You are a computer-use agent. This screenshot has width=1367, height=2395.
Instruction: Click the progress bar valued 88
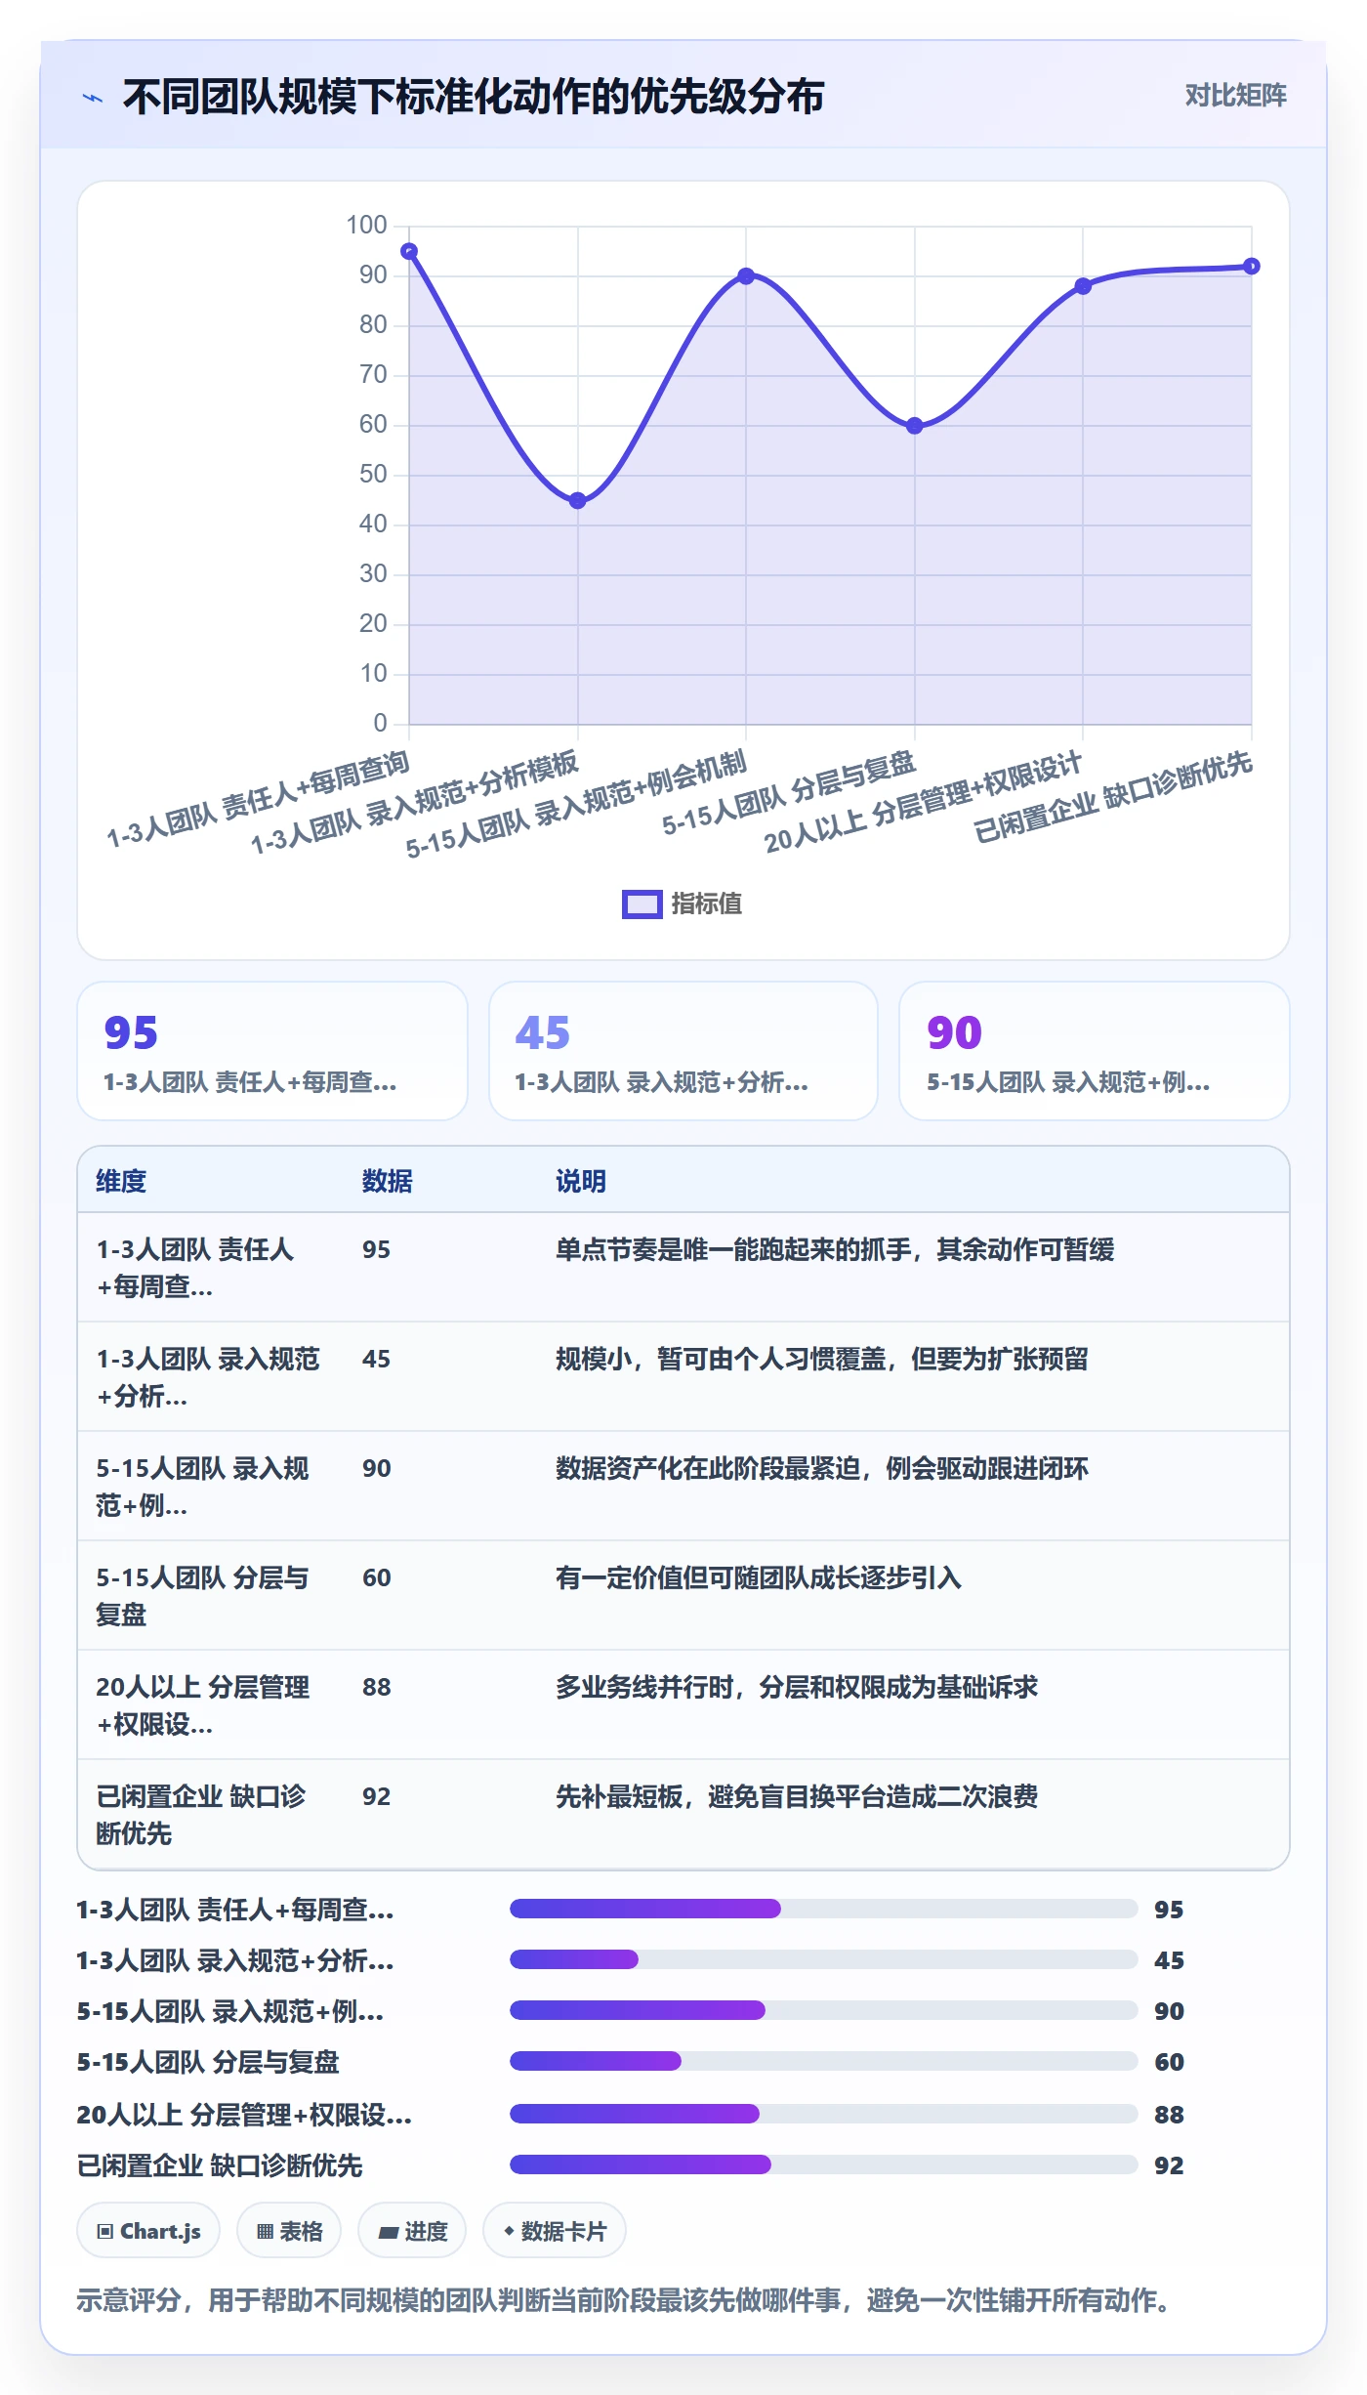tap(824, 2114)
